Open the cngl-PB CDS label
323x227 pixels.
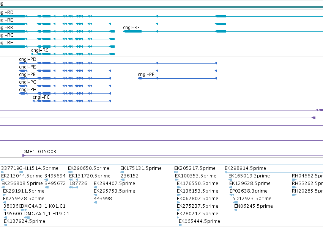tap(27, 75)
